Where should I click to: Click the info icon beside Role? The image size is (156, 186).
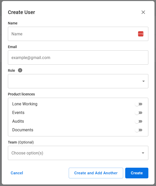coord(20,70)
